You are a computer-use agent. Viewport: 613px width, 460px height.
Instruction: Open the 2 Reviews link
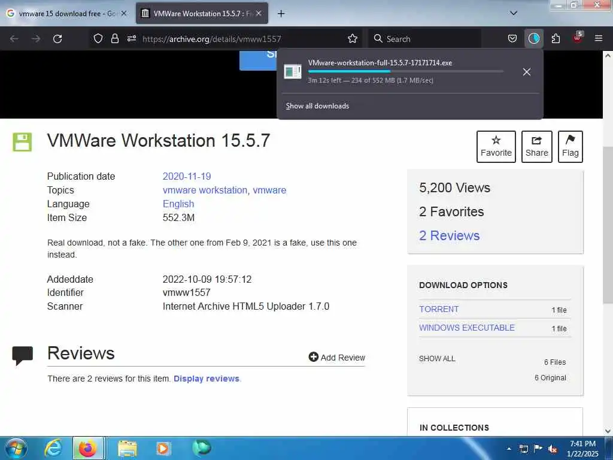(x=449, y=235)
